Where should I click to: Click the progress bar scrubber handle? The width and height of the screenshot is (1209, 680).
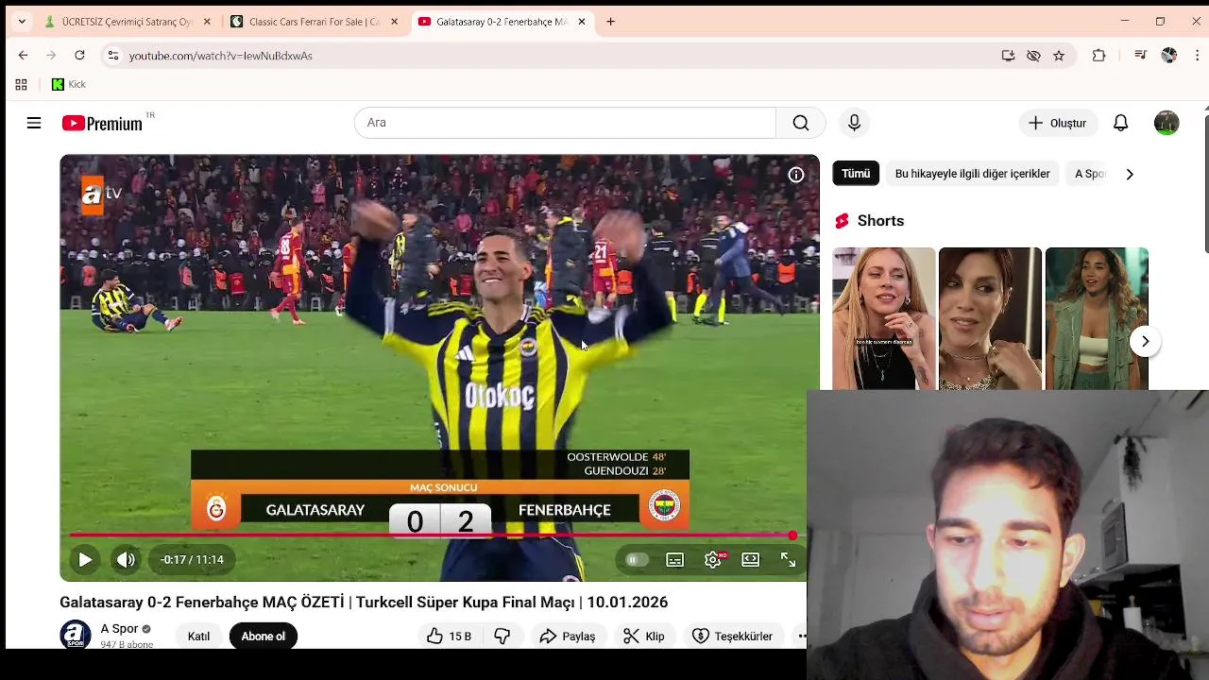[x=792, y=535]
